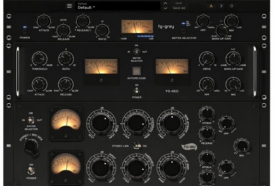Click the FG-Red HPF knob
The height and width of the screenshot is (186, 274).
[207, 84]
